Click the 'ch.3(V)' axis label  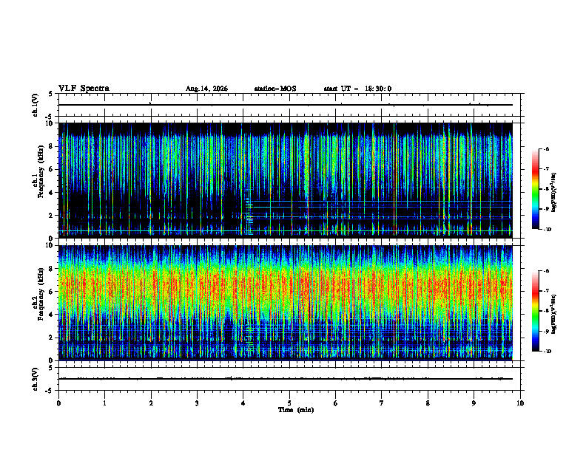coord(36,379)
